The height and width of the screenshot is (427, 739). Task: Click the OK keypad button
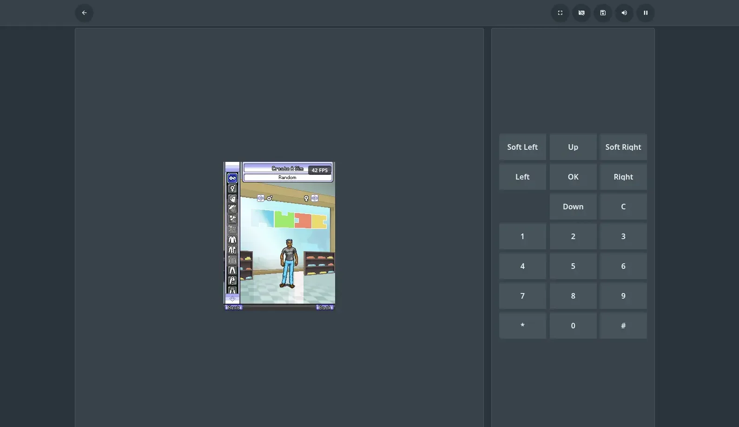coord(573,177)
